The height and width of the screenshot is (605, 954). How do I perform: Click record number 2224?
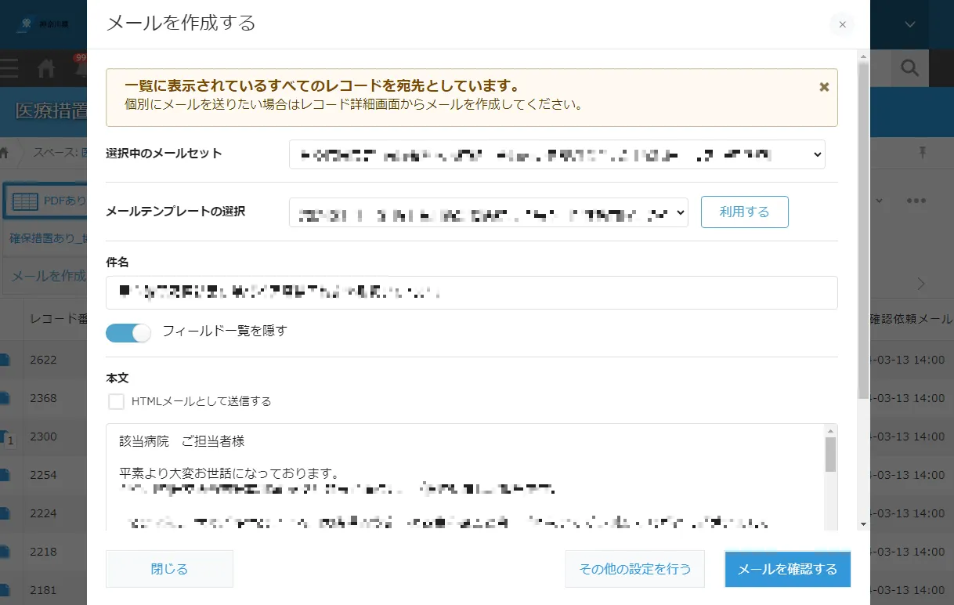pos(43,513)
